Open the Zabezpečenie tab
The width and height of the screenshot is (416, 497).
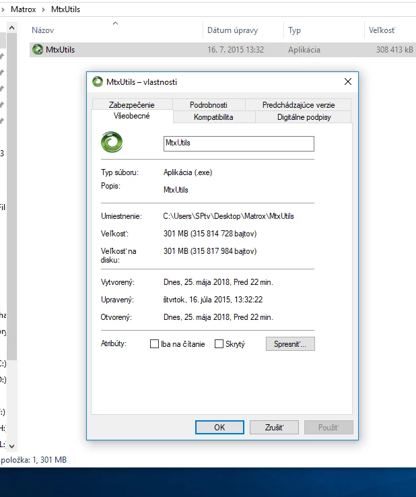point(132,104)
